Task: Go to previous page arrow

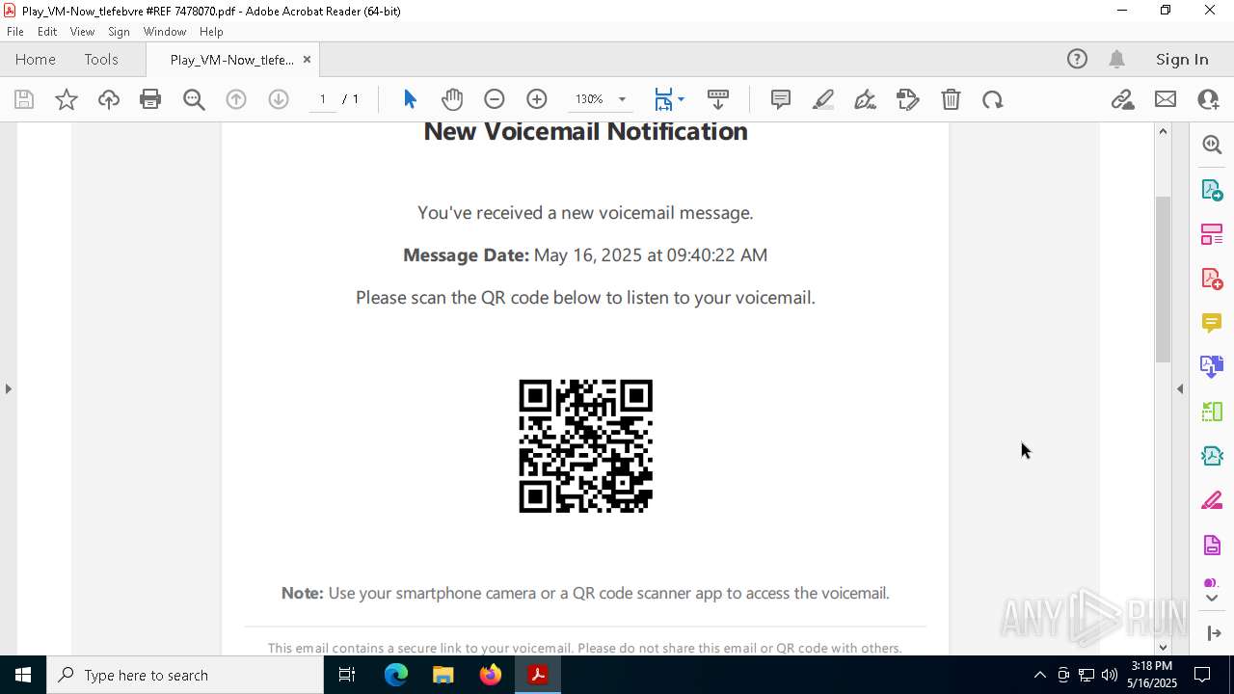Action: (x=236, y=99)
